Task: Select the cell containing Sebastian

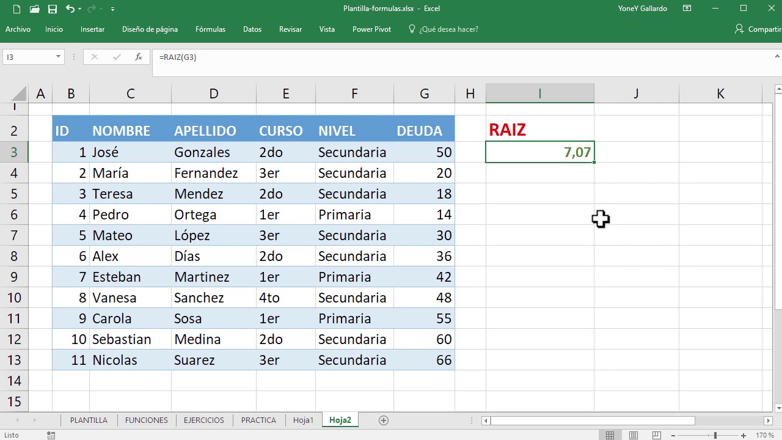Action: click(130, 339)
